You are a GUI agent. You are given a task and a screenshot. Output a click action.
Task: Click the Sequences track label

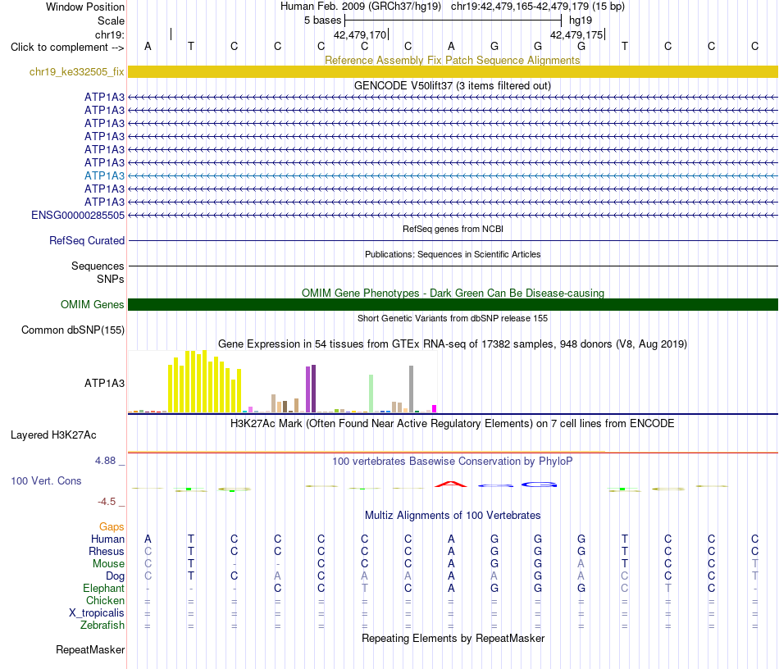[98, 266]
